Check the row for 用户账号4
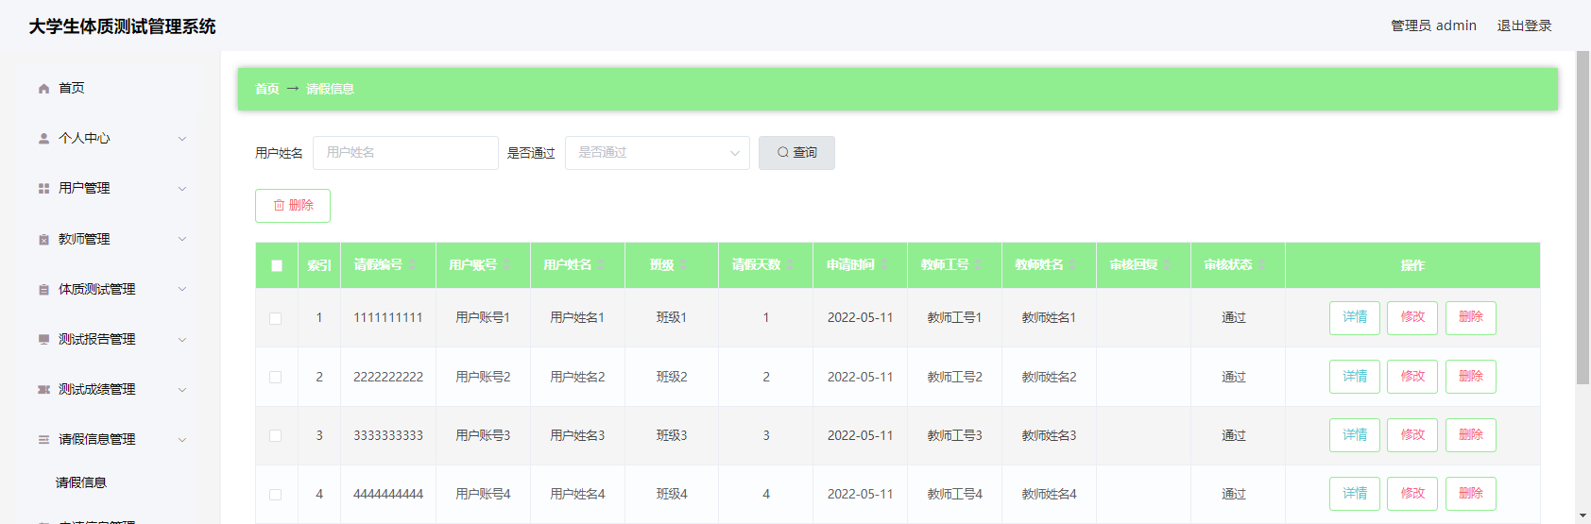Viewport: 1591px width, 524px height. [276, 495]
